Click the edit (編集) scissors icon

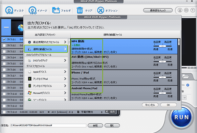pos(107,111)
